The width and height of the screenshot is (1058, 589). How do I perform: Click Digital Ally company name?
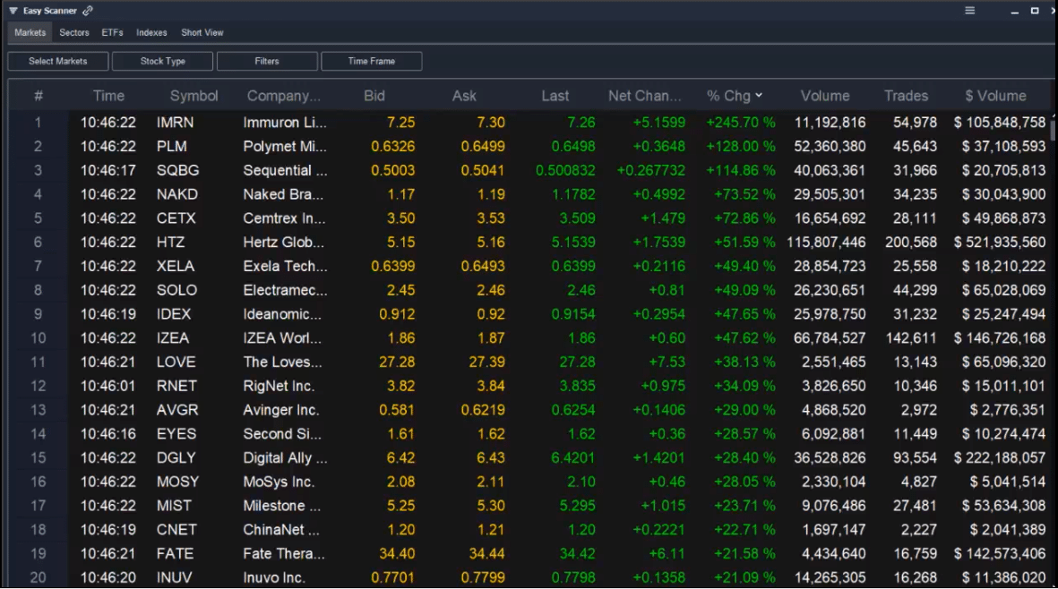tap(285, 457)
